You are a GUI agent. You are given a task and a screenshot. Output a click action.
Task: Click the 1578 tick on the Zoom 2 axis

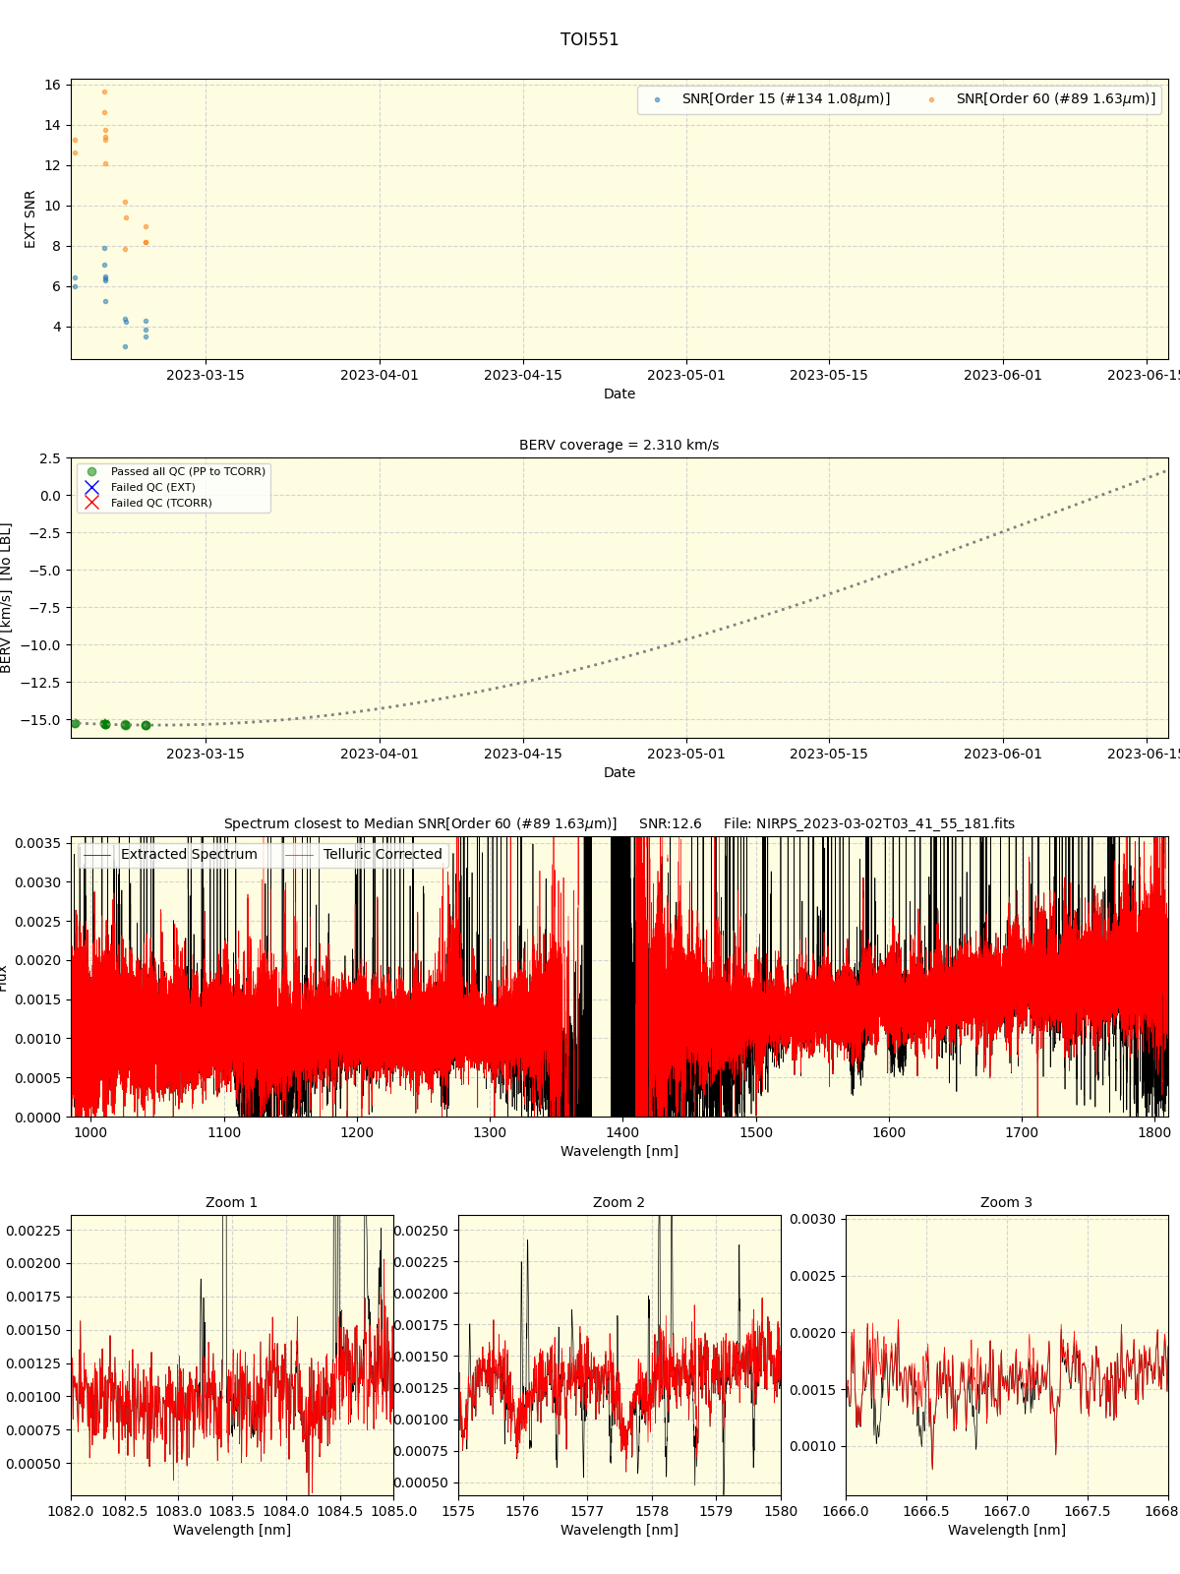coord(651,1511)
